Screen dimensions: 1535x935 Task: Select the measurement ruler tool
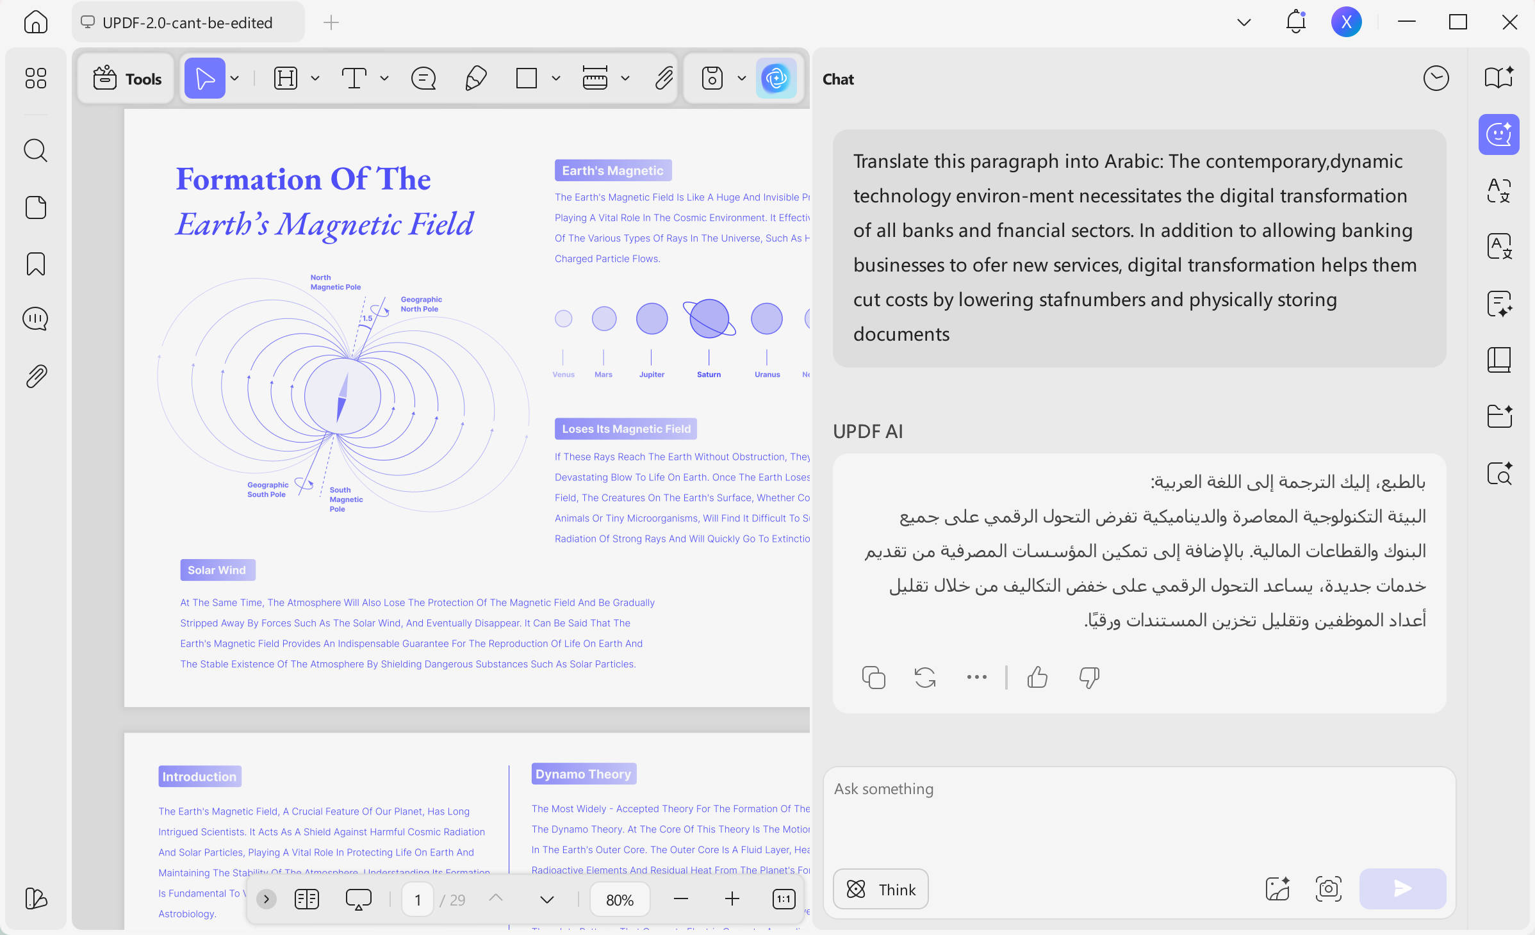(595, 78)
